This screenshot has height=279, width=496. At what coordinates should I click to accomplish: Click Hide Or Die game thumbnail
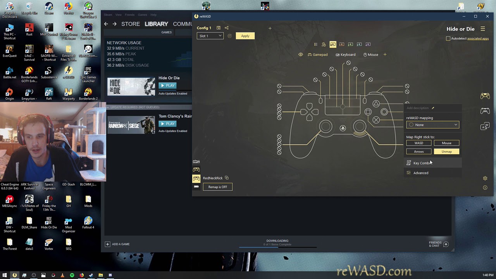point(131,87)
